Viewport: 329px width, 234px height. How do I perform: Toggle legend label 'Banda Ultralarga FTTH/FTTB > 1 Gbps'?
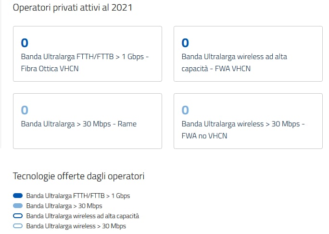tap(78, 196)
